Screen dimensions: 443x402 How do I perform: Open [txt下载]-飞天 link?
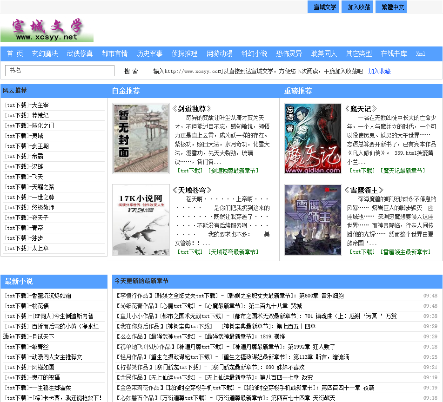24,177
